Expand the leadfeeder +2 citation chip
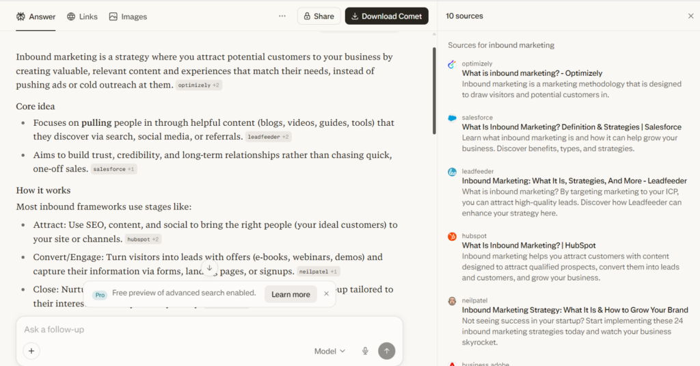 [268, 137]
